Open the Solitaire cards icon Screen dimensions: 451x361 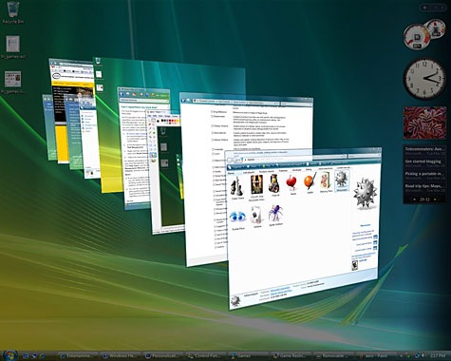[x=257, y=217]
